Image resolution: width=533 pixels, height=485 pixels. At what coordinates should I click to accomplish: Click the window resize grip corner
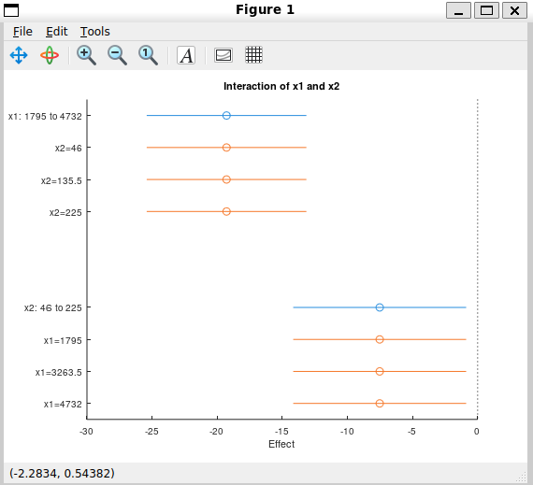click(x=522, y=477)
